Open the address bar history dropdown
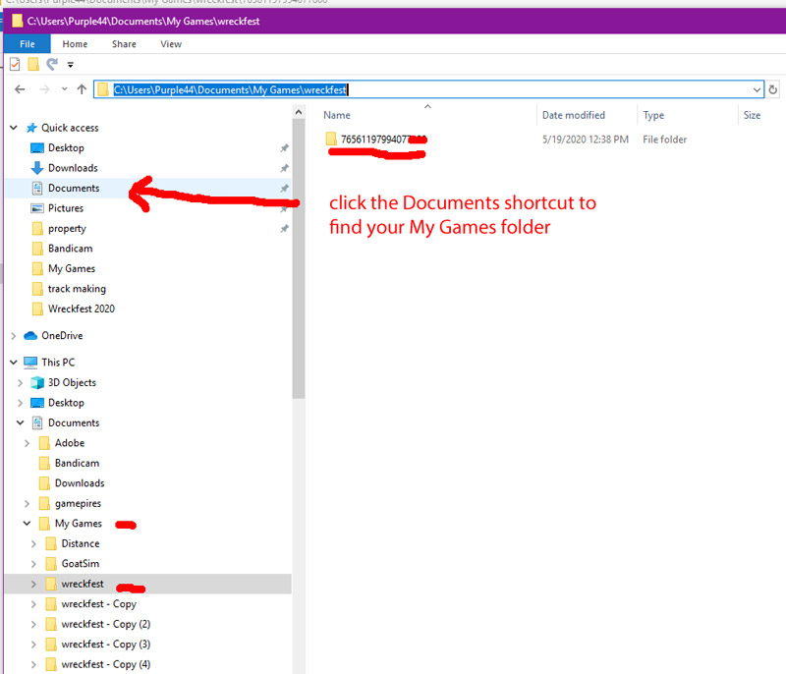 [x=757, y=89]
